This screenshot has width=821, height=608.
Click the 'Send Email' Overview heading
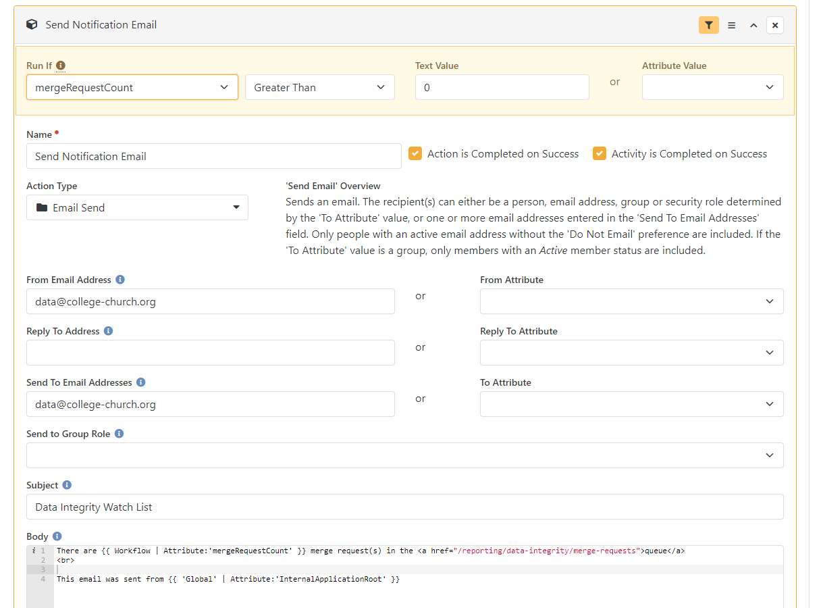(333, 186)
